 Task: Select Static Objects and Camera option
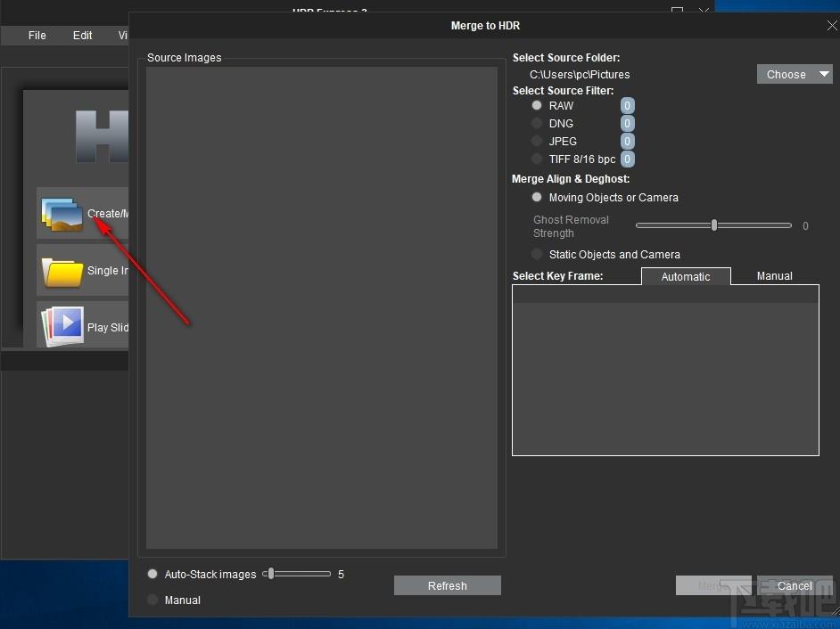(x=537, y=254)
